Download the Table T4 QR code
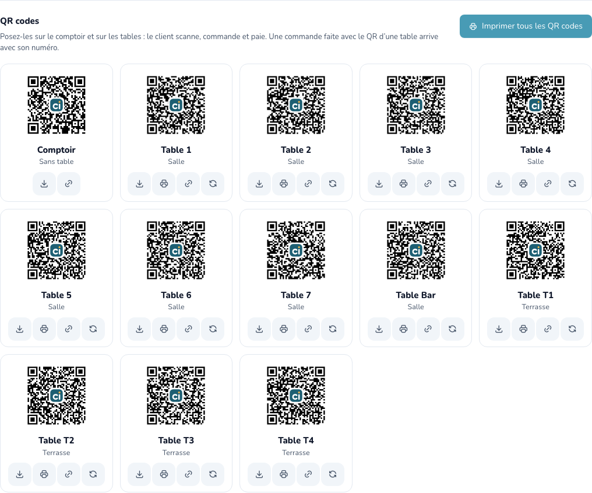This screenshot has height=493, width=592. [259, 474]
